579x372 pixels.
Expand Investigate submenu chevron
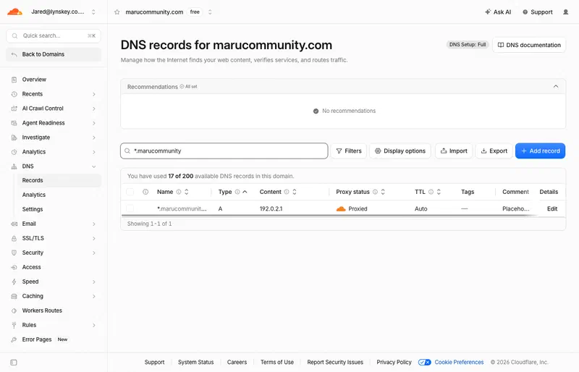click(x=94, y=138)
